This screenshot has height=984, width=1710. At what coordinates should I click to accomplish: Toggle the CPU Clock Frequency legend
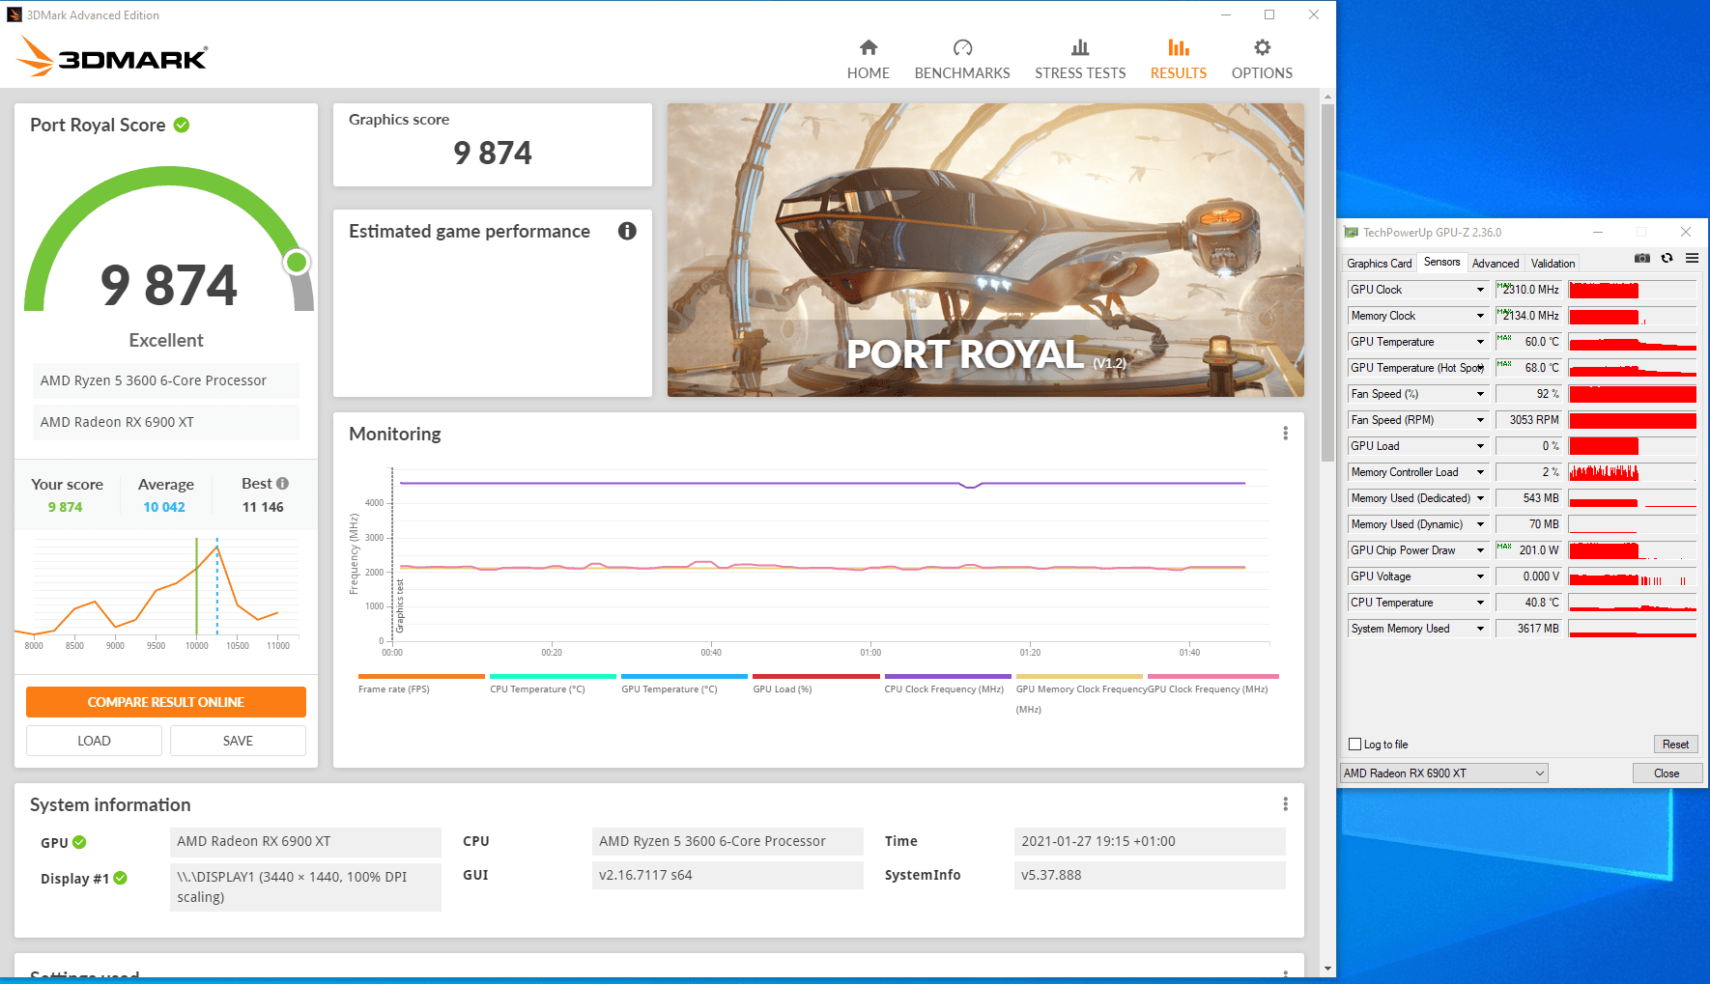coord(948,683)
